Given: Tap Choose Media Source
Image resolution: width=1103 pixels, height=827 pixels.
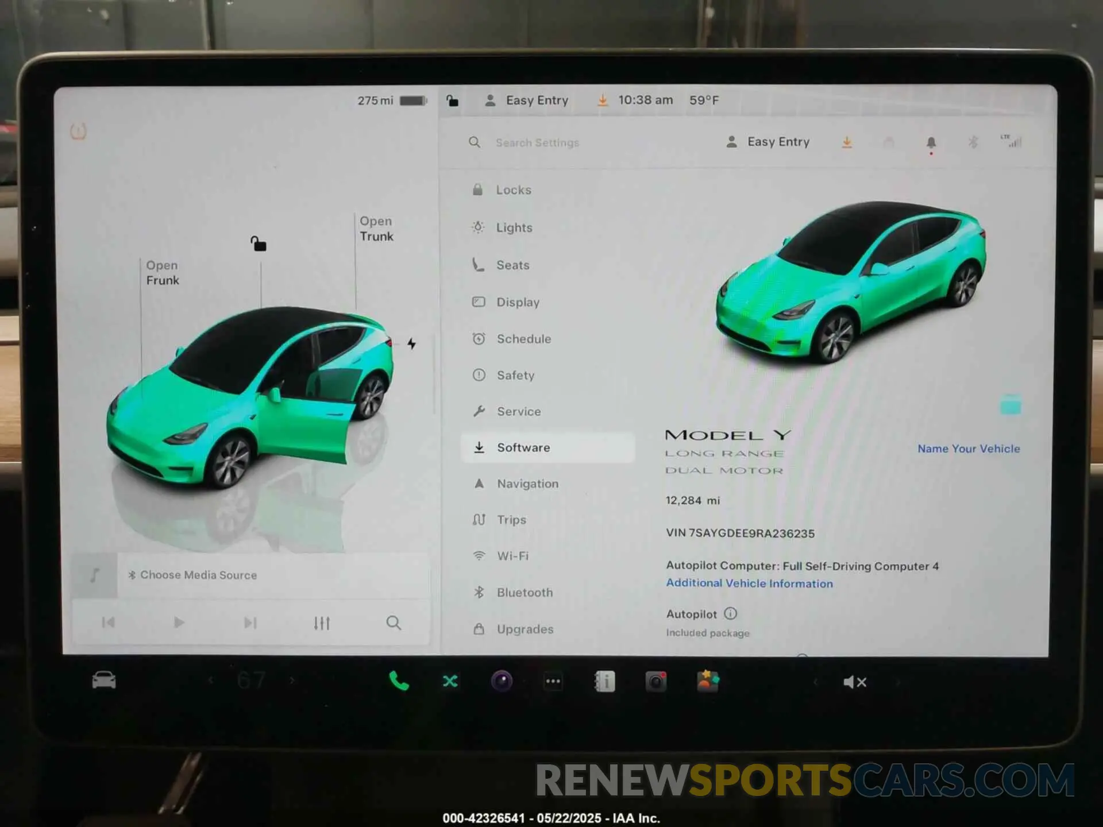Looking at the screenshot, I should click(x=192, y=575).
